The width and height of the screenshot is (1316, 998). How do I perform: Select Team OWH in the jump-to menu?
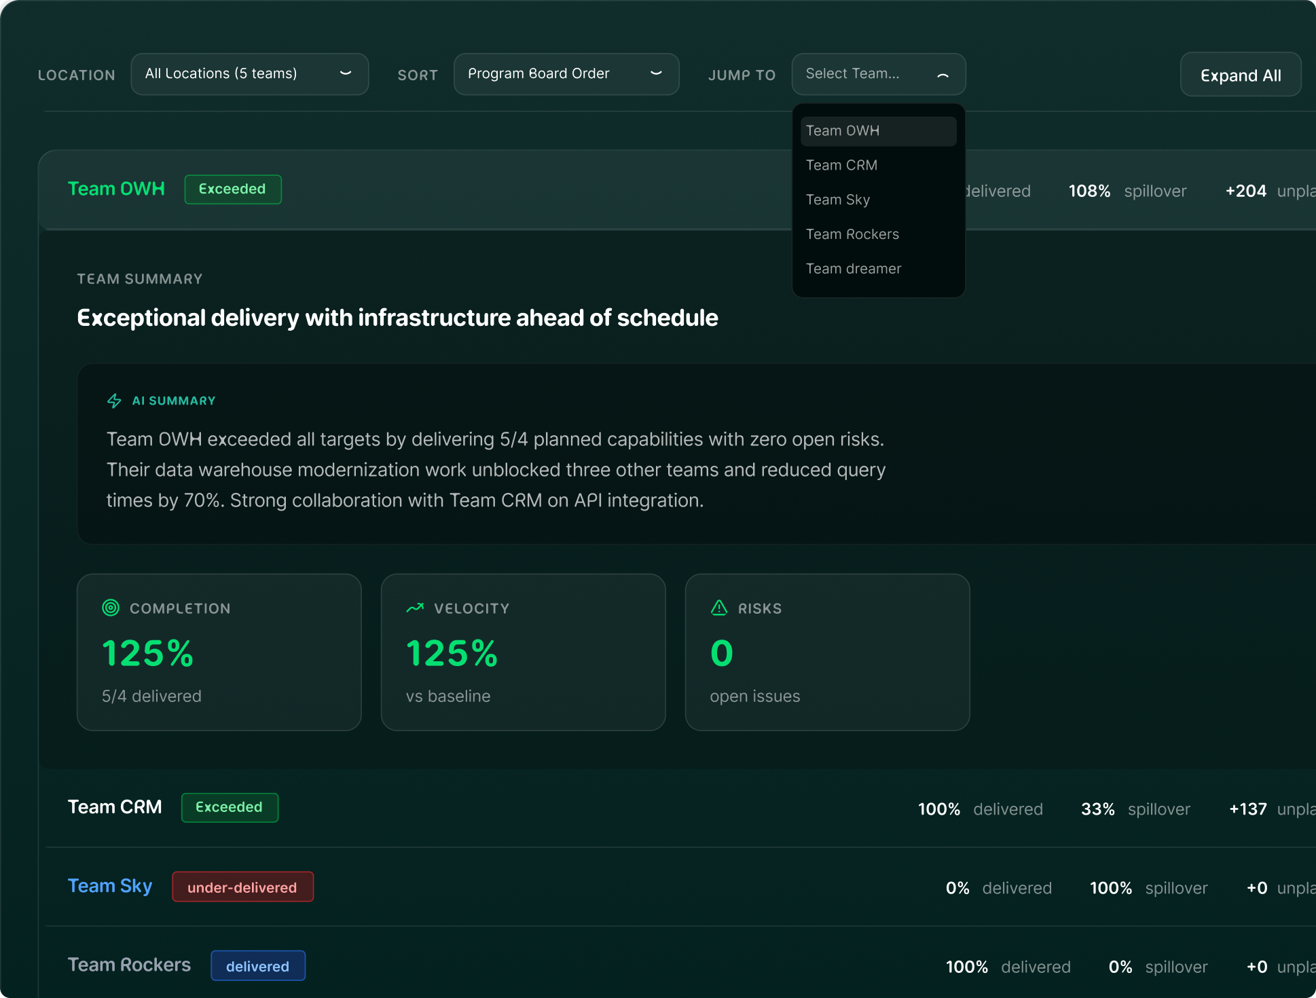[x=878, y=131]
